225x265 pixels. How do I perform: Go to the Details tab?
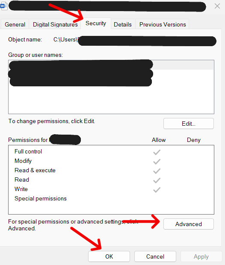(123, 24)
